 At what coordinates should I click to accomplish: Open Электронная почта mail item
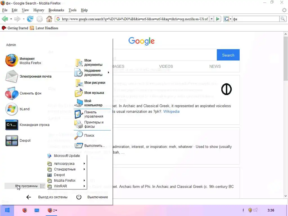[x=28, y=76]
